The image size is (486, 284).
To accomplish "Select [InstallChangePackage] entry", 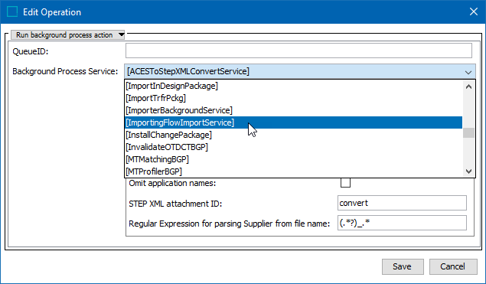I will pos(293,135).
